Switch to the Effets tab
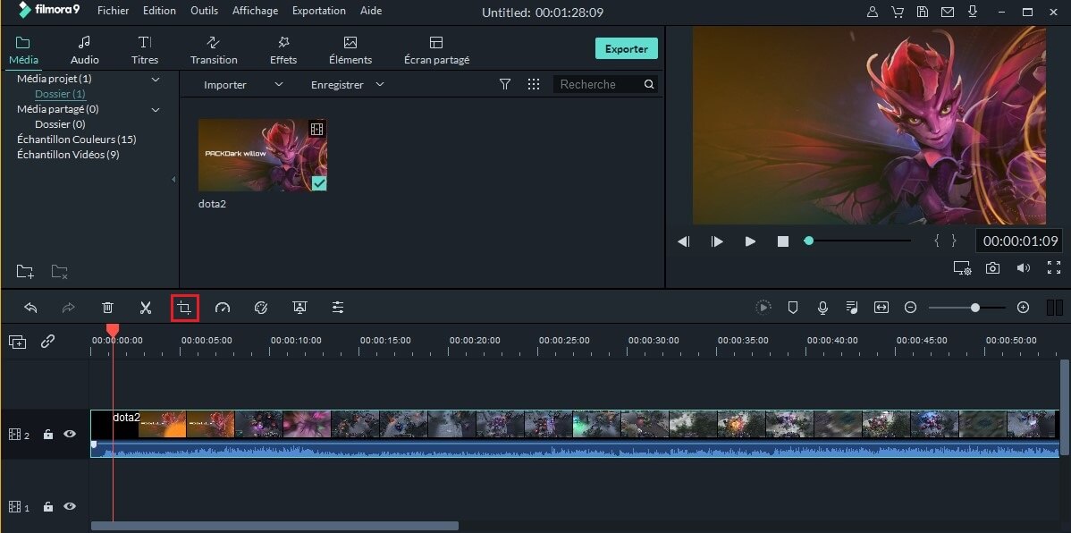Image resolution: width=1071 pixels, height=533 pixels. tap(283, 51)
